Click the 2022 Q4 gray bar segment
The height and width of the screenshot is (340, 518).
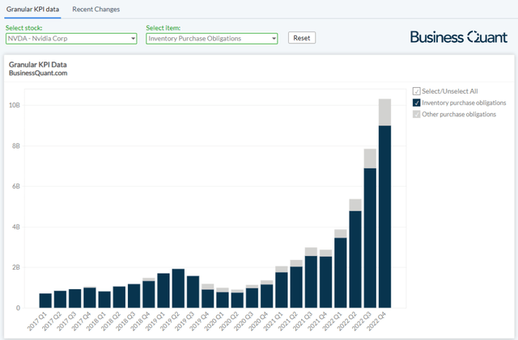[x=386, y=112]
